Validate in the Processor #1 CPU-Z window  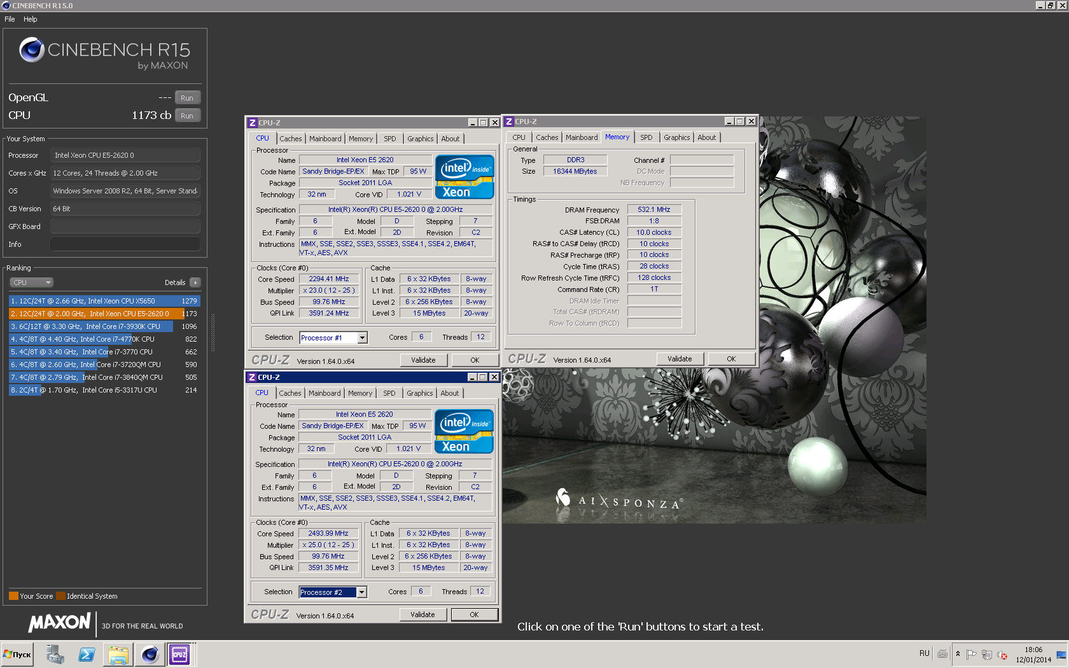point(423,360)
